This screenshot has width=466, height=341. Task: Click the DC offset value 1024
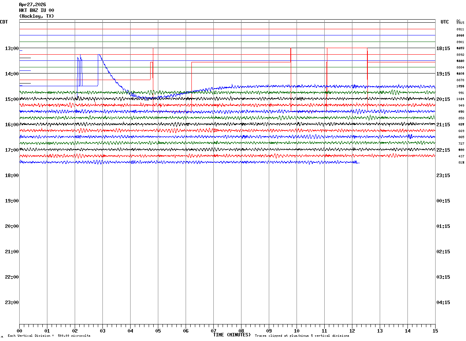pyautogui.click(x=460, y=99)
